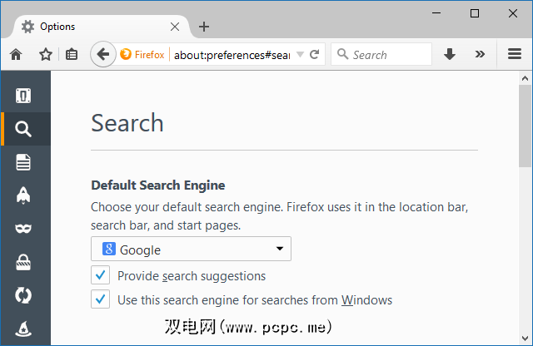The width and height of the screenshot is (533, 346).
Task: Open the Applications preferences rocket icon
Action: 24,195
